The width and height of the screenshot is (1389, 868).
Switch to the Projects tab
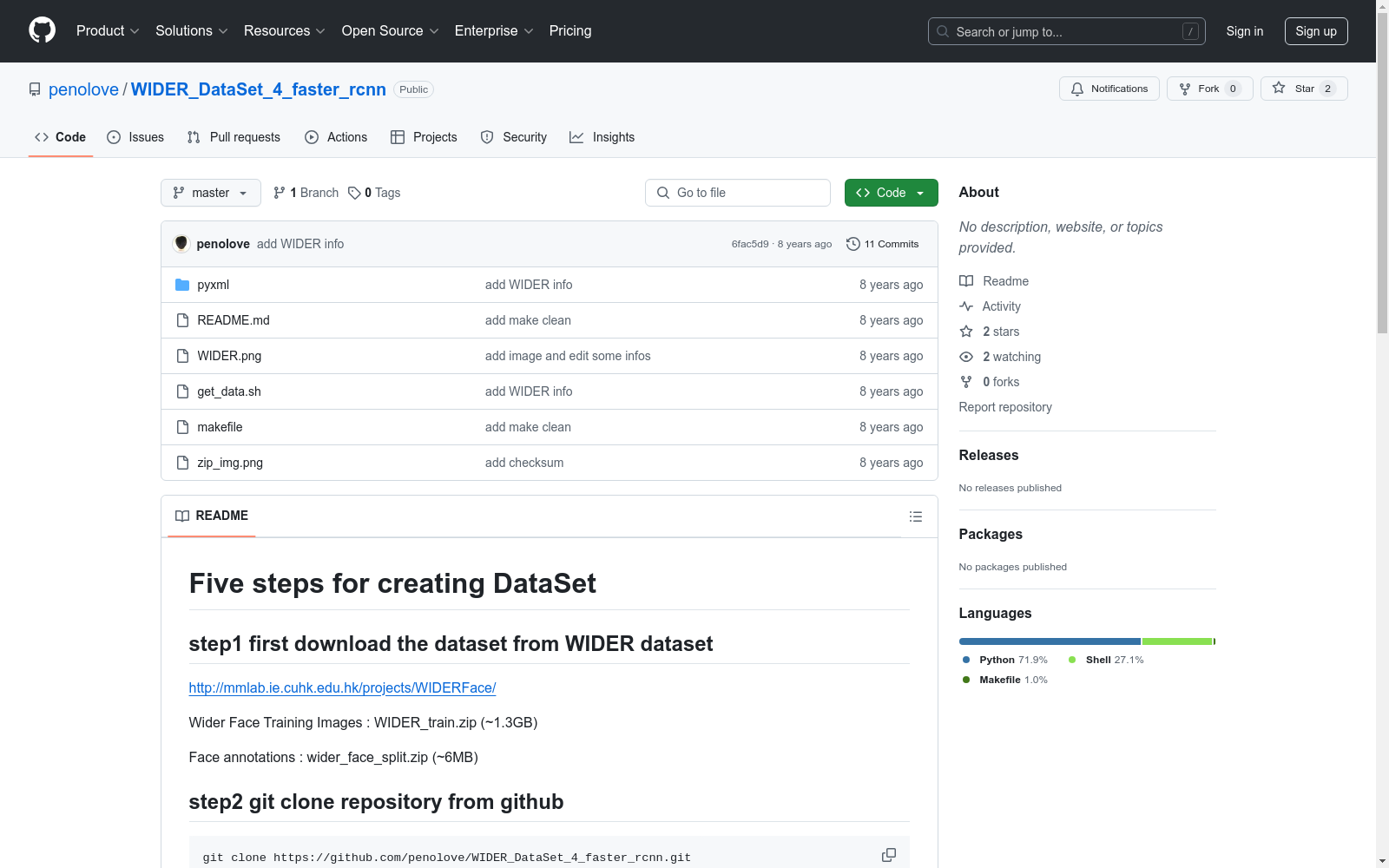coord(424,137)
